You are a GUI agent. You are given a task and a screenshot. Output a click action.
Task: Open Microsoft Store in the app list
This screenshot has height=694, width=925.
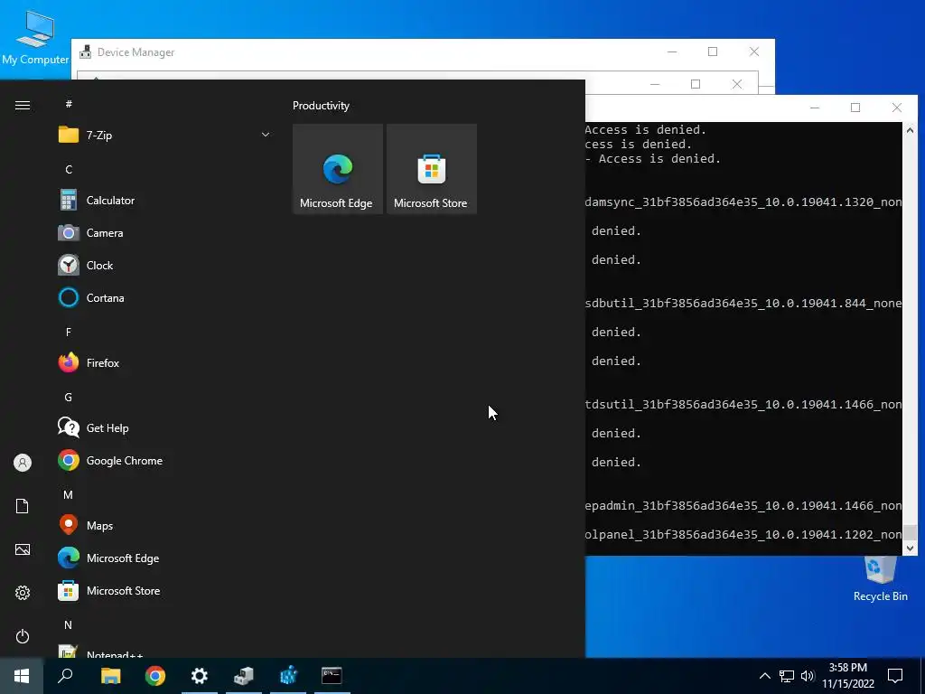click(164, 590)
